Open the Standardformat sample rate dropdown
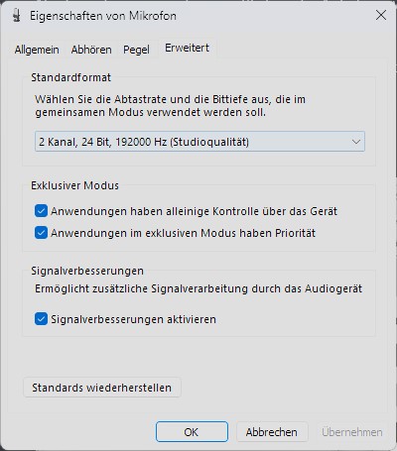 199,142
